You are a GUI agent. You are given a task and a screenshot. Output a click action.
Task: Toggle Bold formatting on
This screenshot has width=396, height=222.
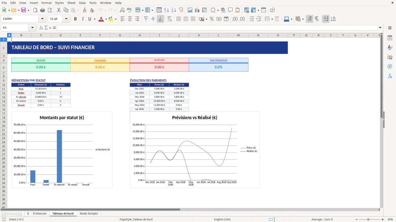coord(75,19)
